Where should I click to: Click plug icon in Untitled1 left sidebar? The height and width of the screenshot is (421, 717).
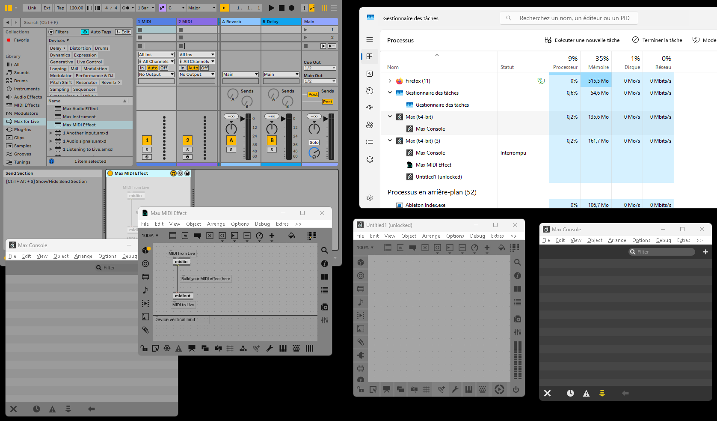point(361,355)
